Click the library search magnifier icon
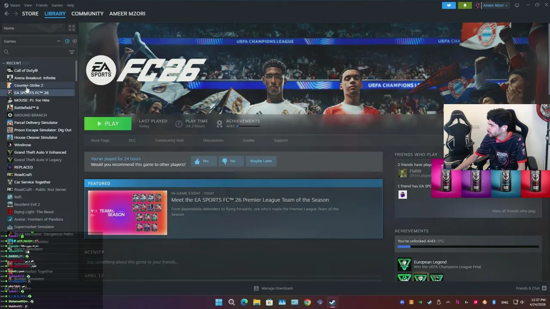Viewport: 550px width, 309px height. coord(6,52)
